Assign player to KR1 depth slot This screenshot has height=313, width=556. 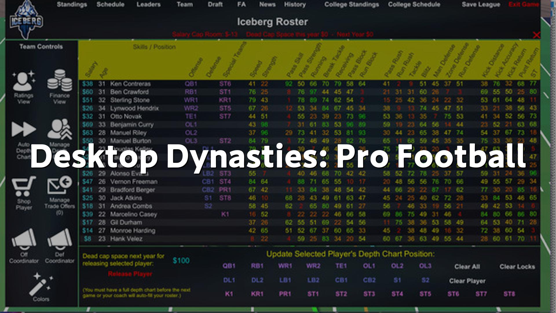(257, 294)
